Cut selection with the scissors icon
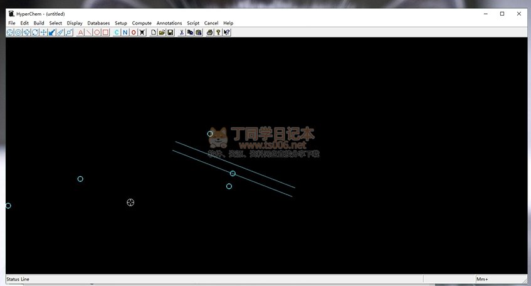Screen dimensions: 531x286 click(x=182, y=33)
